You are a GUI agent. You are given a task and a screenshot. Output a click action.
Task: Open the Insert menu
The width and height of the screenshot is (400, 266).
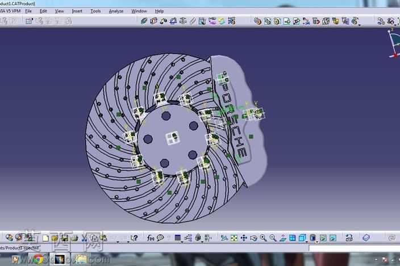pos(77,11)
